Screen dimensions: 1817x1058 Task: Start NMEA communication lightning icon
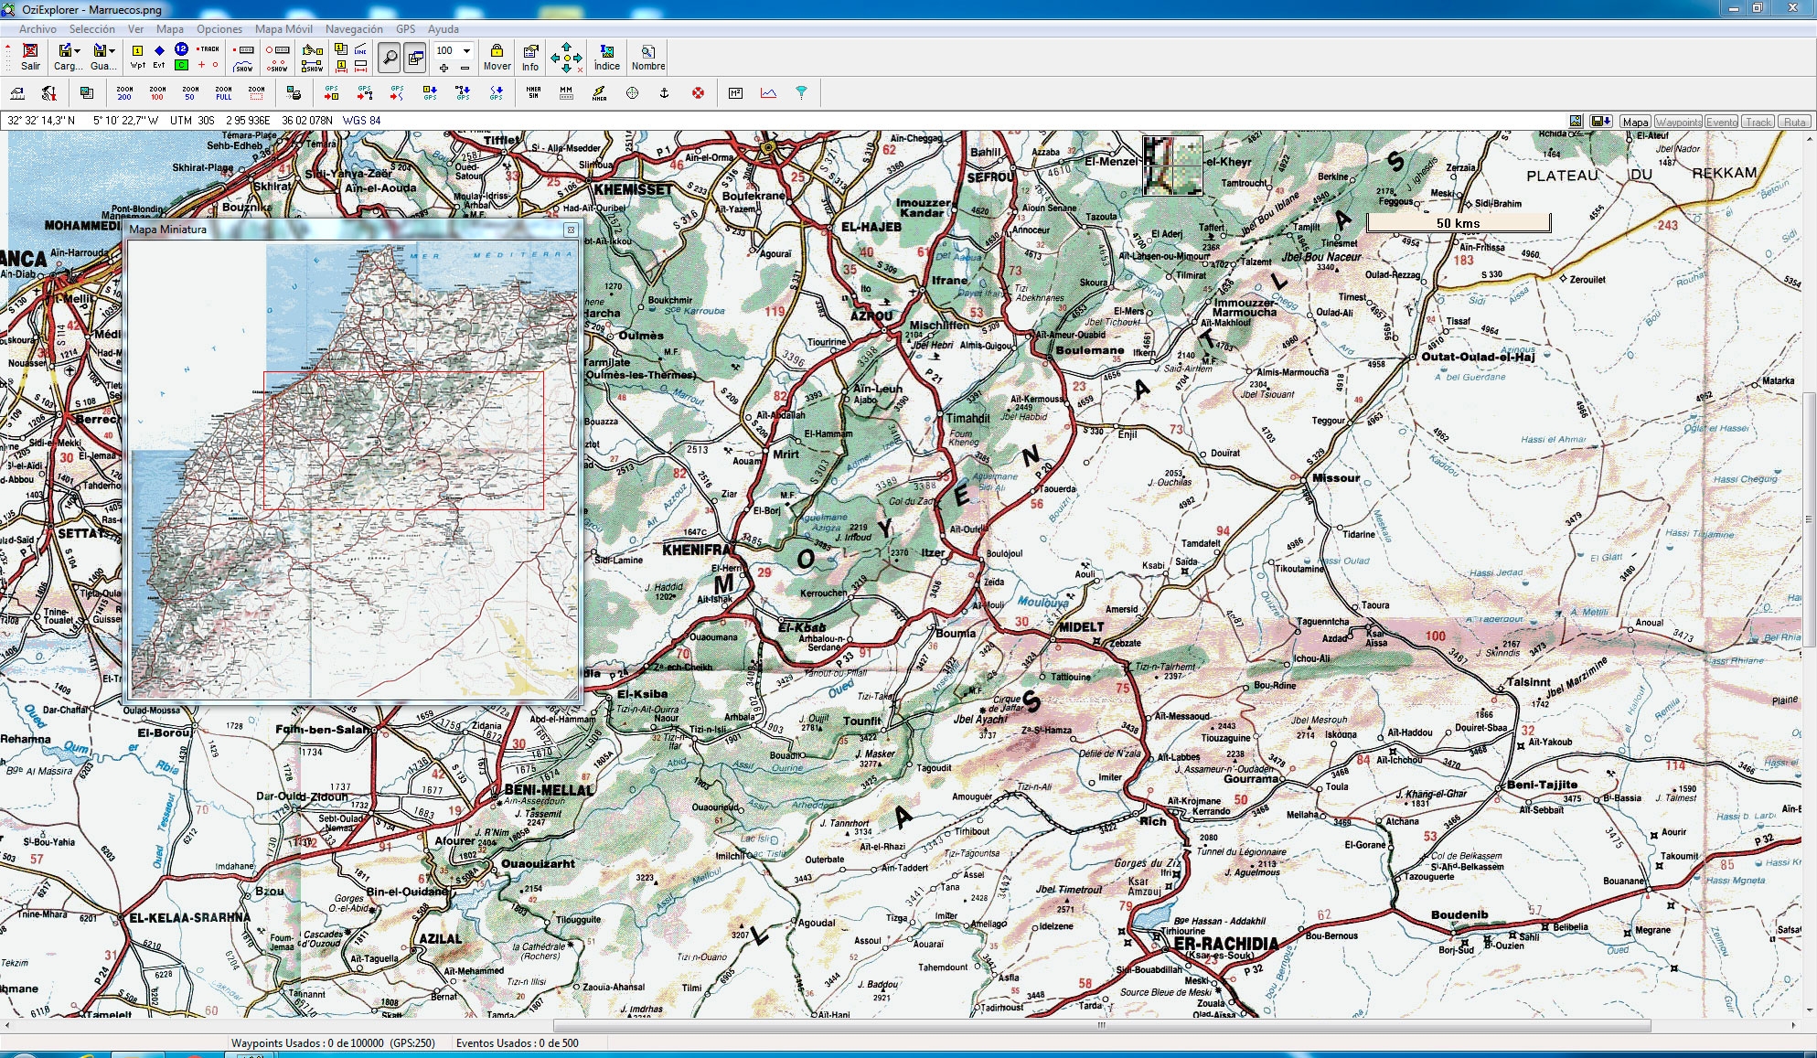599,92
